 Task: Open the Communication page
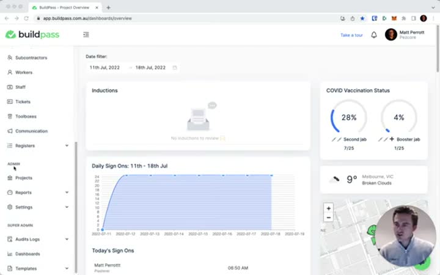click(x=31, y=131)
